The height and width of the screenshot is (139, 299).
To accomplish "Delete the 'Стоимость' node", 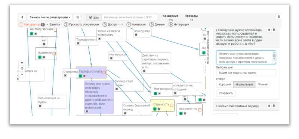I will pos(159,109).
